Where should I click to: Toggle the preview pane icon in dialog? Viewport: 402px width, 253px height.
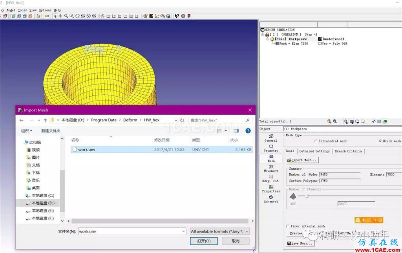point(236,130)
